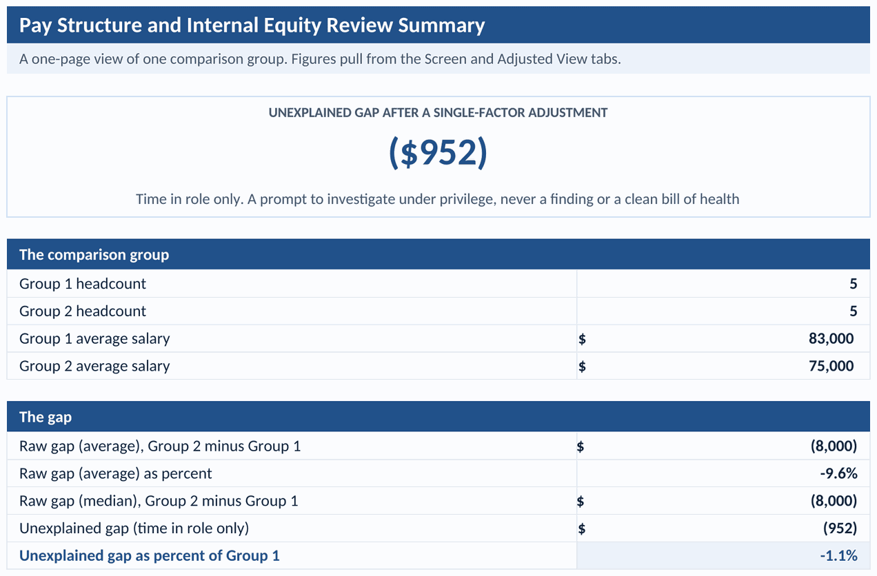Select 'Unexplained gap as percent of Group 1'
Screen dimensions: 877x576
[x=150, y=556]
